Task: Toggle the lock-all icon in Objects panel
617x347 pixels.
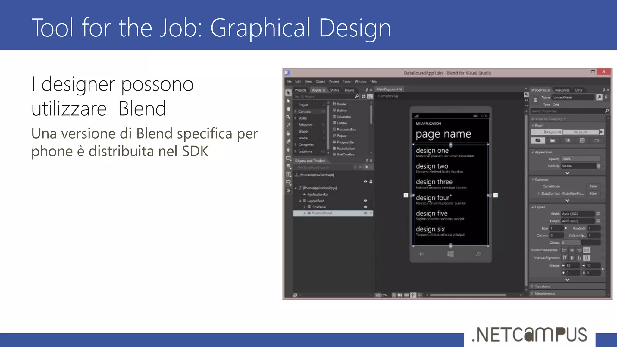Action: 371,181
